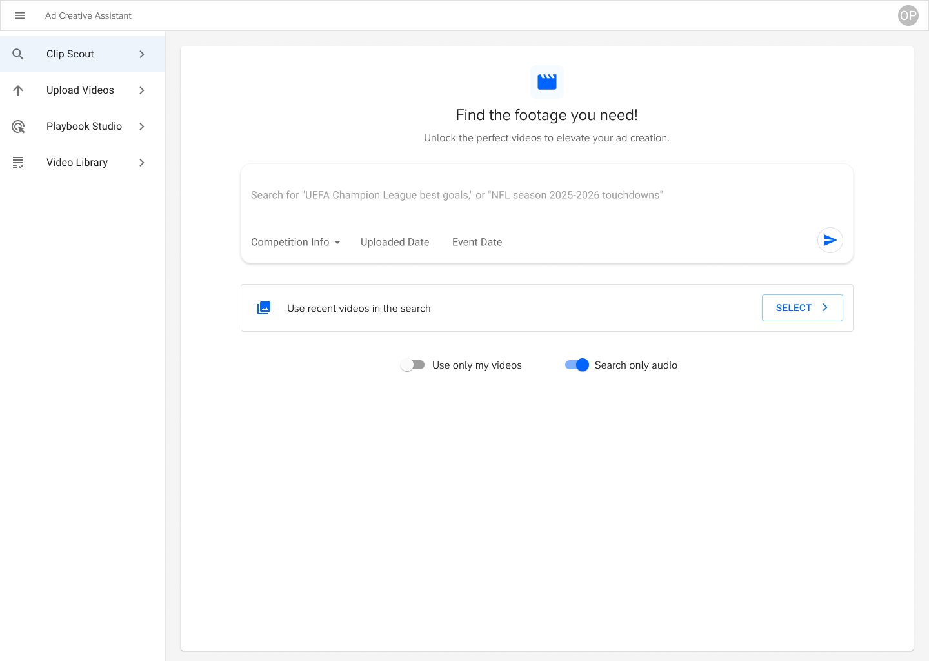The height and width of the screenshot is (661, 929).
Task: Open Video Library from the sidebar
Action: [x=77, y=163]
